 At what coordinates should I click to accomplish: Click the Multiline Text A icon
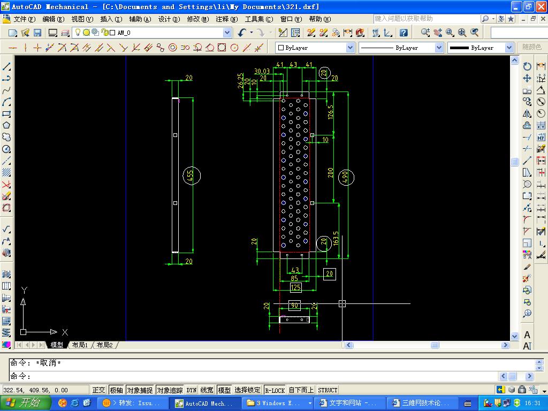pyautogui.click(x=527, y=335)
